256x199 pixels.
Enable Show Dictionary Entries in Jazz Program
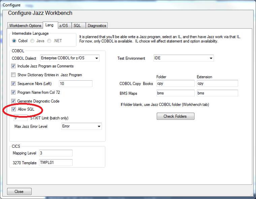coord(13,75)
